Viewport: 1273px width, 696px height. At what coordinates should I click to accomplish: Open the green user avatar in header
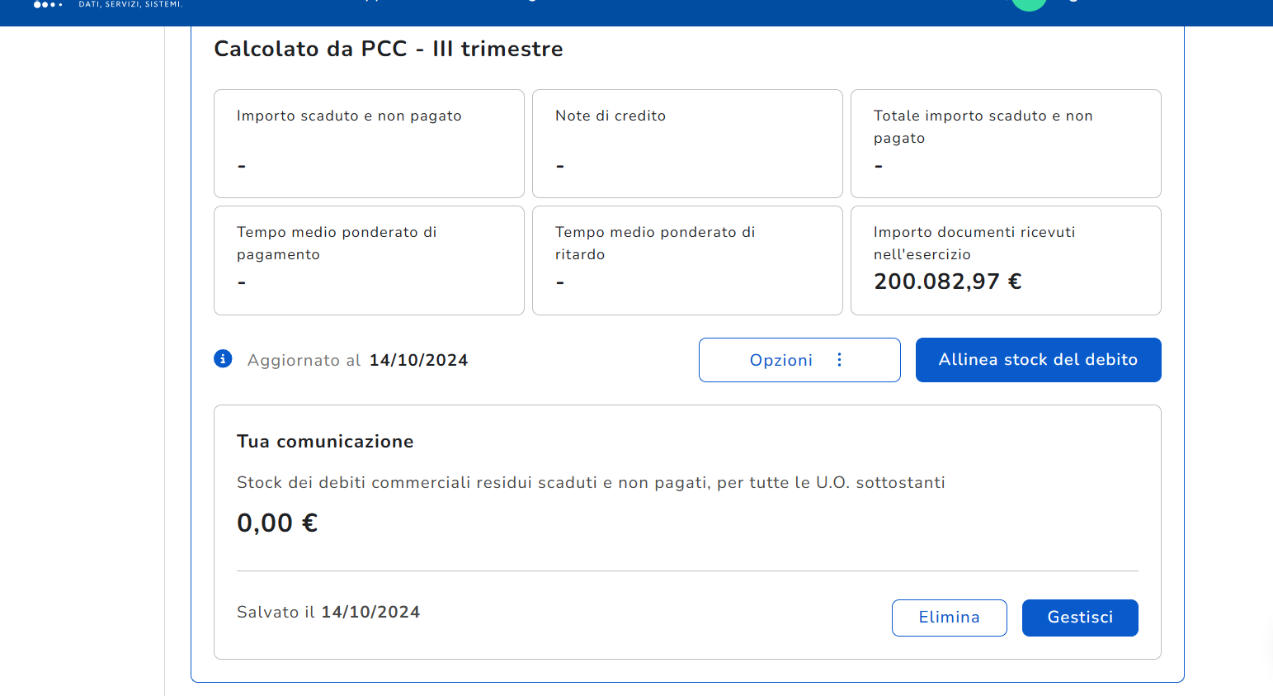click(x=1028, y=3)
